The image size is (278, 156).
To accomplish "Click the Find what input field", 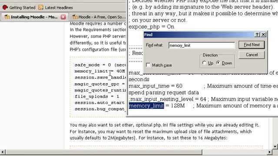I will click(x=202, y=45).
